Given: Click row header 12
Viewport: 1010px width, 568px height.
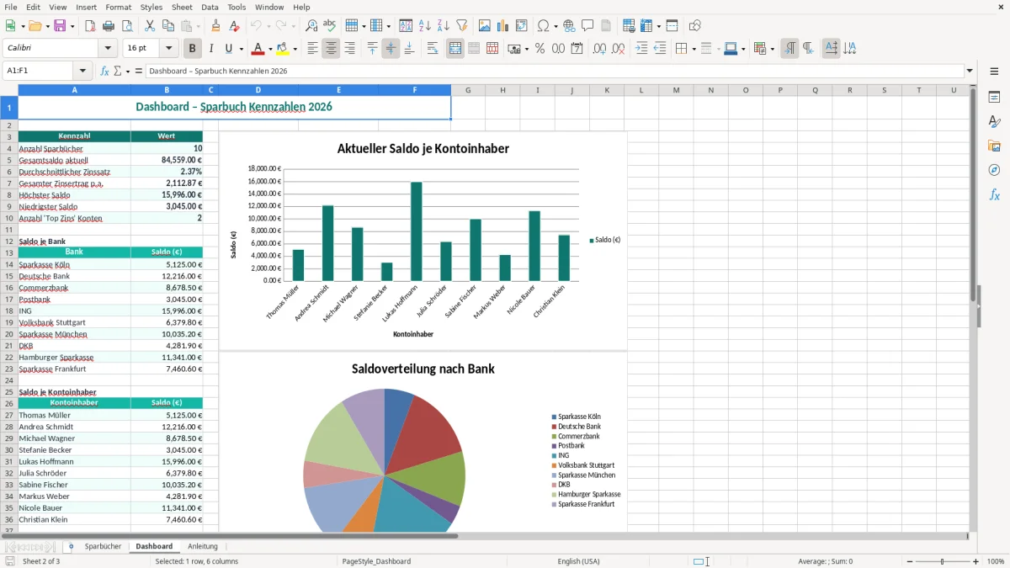Looking at the screenshot, I should coord(9,242).
